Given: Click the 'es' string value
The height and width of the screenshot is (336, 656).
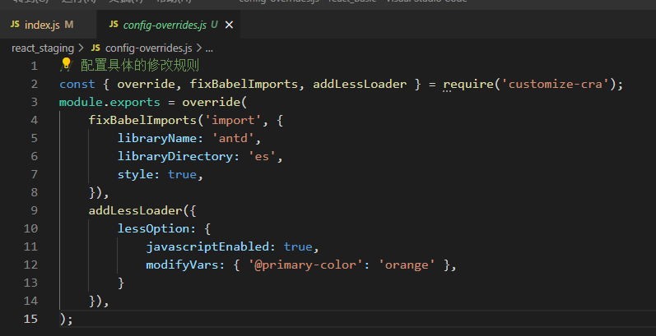Looking at the screenshot, I should (x=263, y=157).
